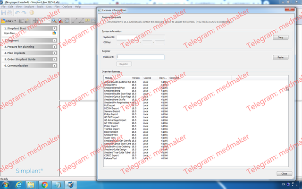Select the pan move cross-arrows tool
The height and width of the screenshot is (189, 302).
[35, 21]
